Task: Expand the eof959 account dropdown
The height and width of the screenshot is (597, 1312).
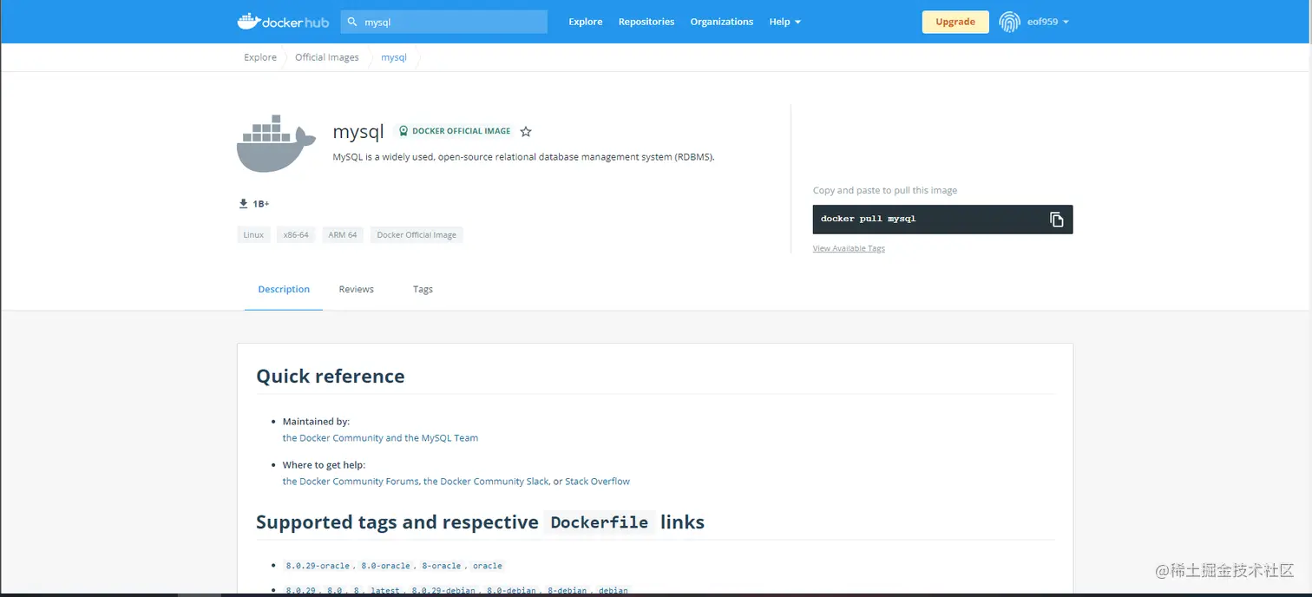Action: click(x=1048, y=22)
